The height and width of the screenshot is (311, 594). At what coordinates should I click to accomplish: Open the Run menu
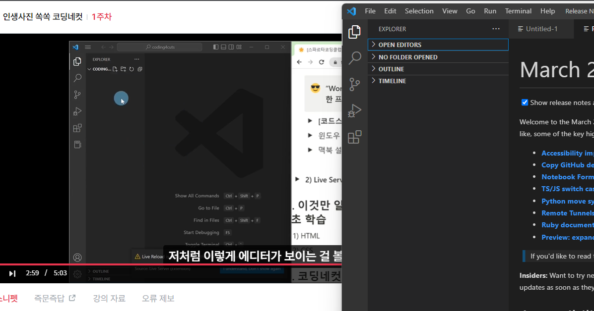coord(490,11)
